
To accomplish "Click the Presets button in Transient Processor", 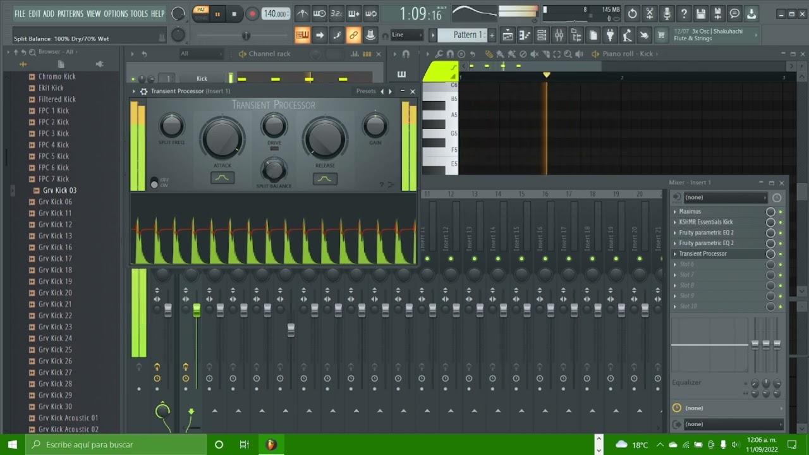I will pos(366,91).
